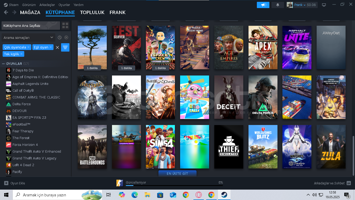
Task: Open the DECEIT game cover
Action: 229,97
